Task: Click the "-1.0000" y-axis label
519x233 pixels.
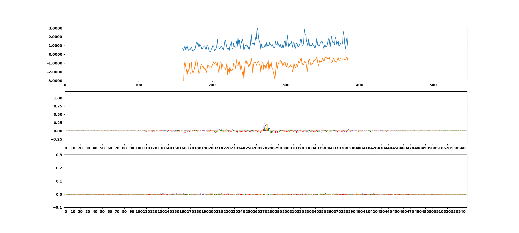Action: (x=55, y=63)
